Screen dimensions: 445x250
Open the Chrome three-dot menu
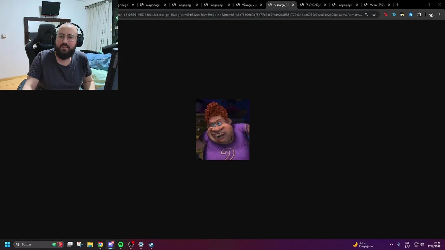pyautogui.click(x=440, y=15)
